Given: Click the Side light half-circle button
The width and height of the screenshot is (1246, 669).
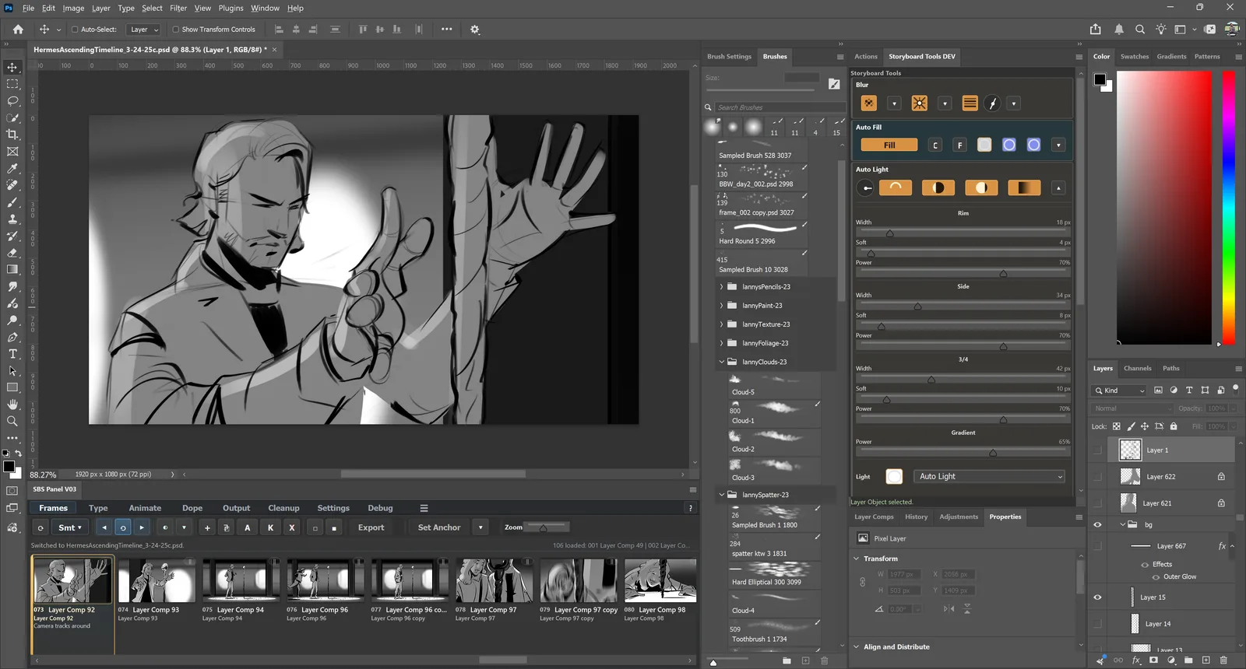Looking at the screenshot, I should coord(938,187).
